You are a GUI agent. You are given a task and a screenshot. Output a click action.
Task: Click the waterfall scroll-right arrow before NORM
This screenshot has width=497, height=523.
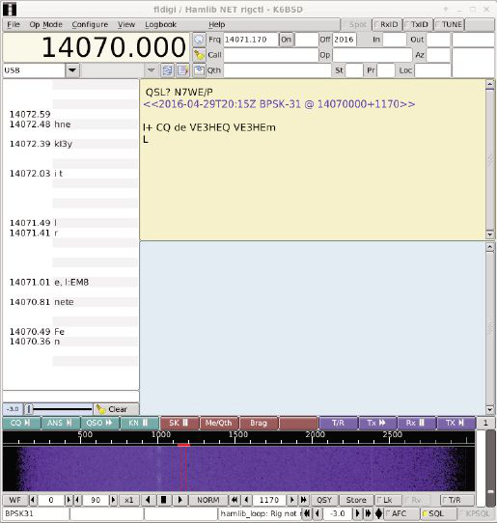179,500
